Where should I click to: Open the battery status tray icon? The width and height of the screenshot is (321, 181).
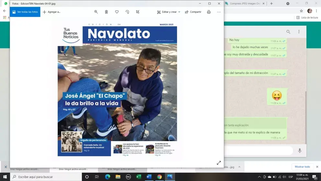click(274, 177)
